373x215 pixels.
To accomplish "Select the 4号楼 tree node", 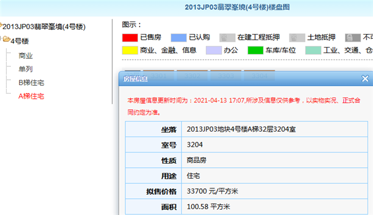I will click(20, 41).
